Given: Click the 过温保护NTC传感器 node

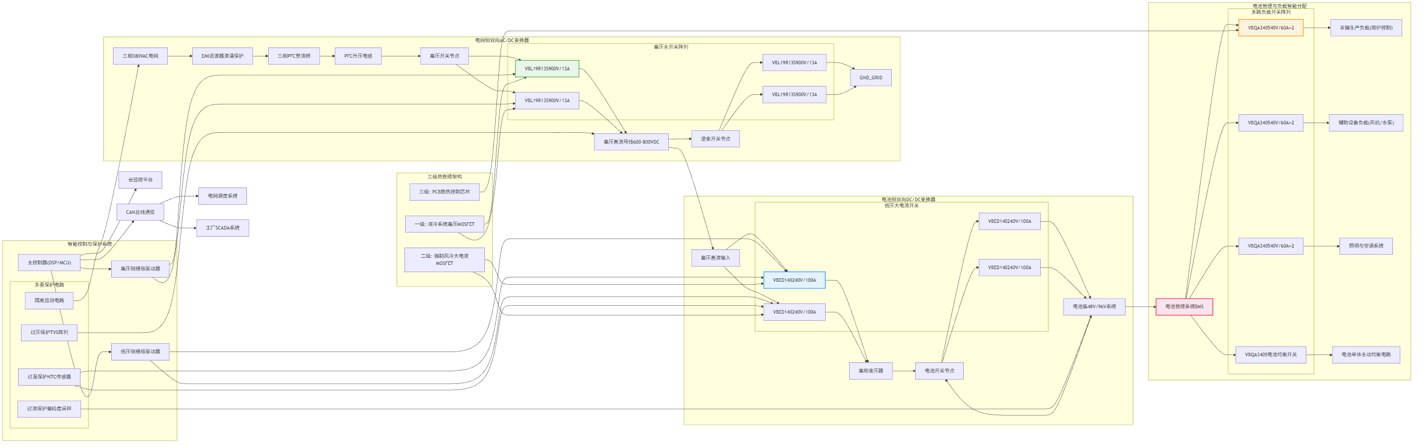Looking at the screenshot, I should pos(49,377).
